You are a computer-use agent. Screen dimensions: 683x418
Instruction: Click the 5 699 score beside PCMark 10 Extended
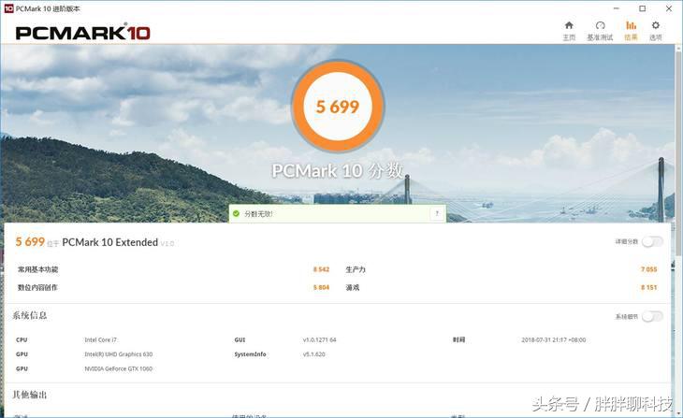tap(30, 241)
